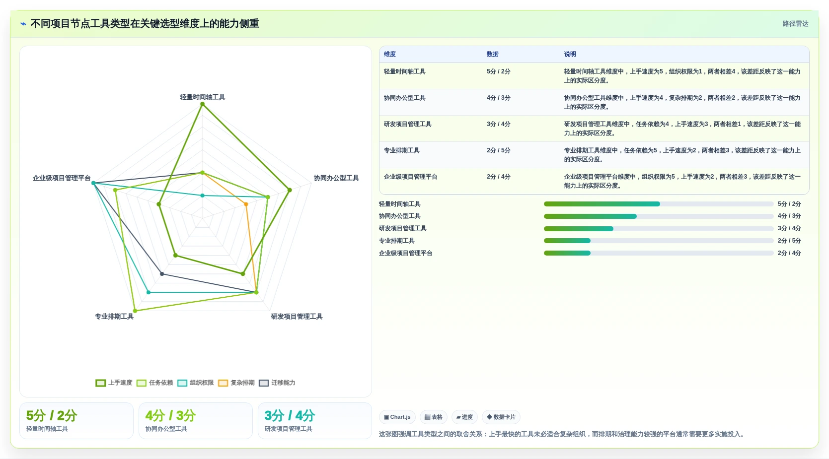Toggle the 任务依赖 legend swatch

(x=141, y=383)
